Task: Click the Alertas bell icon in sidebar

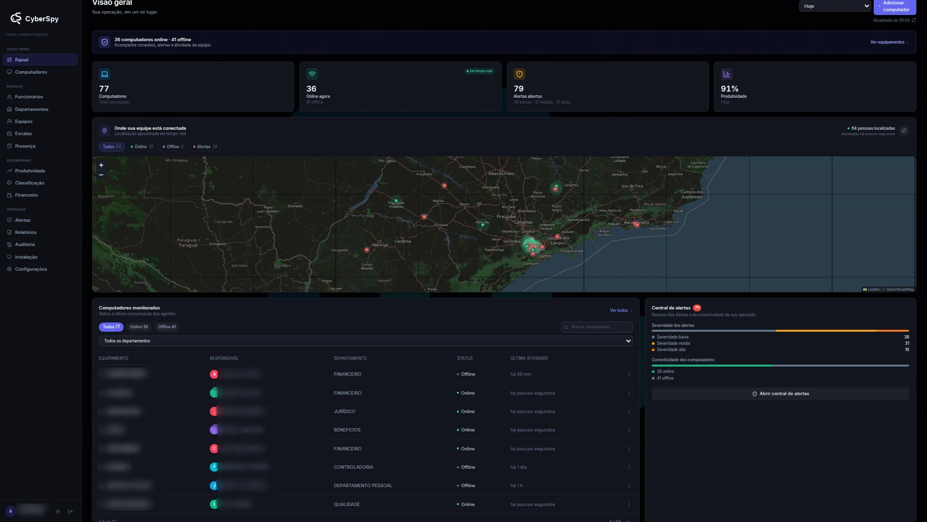Action: tap(9, 220)
